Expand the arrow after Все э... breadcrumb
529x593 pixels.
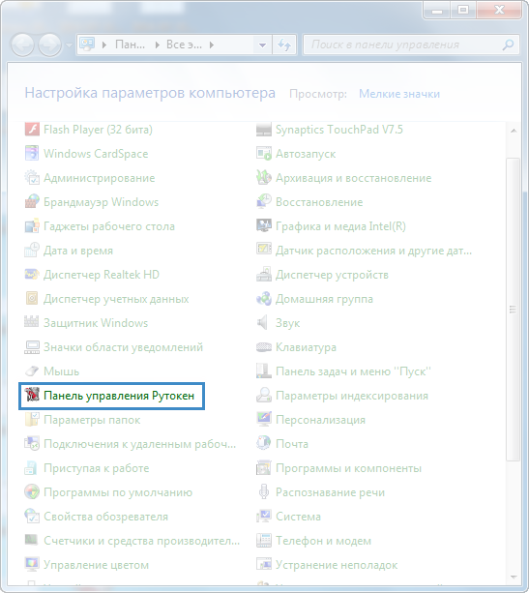(x=212, y=45)
